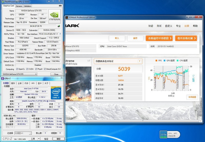205x142 pixels.
Task: Select the Graphics Card tab in GPU-Z
Action: pyautogui.click(x=8, y=6)
